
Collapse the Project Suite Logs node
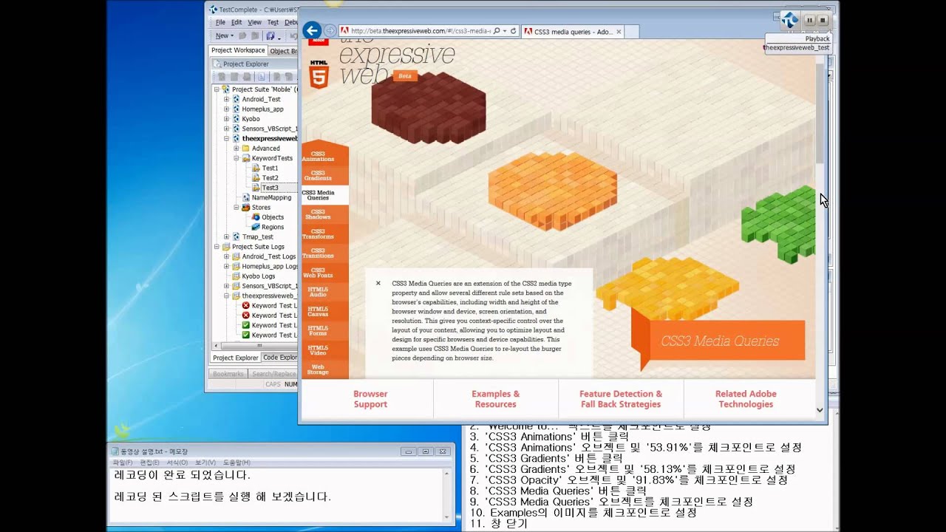pyautogui.click(x=217, y=247)
